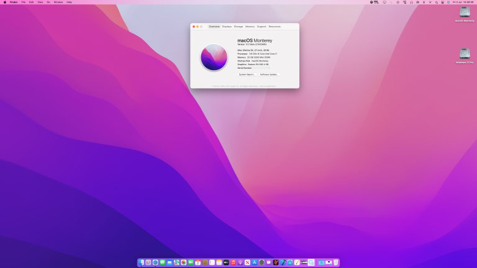Open Maps app in the Dock
The width and height of the screenshot is (477, 268).
pyautogui.click(x=176, y=262)
